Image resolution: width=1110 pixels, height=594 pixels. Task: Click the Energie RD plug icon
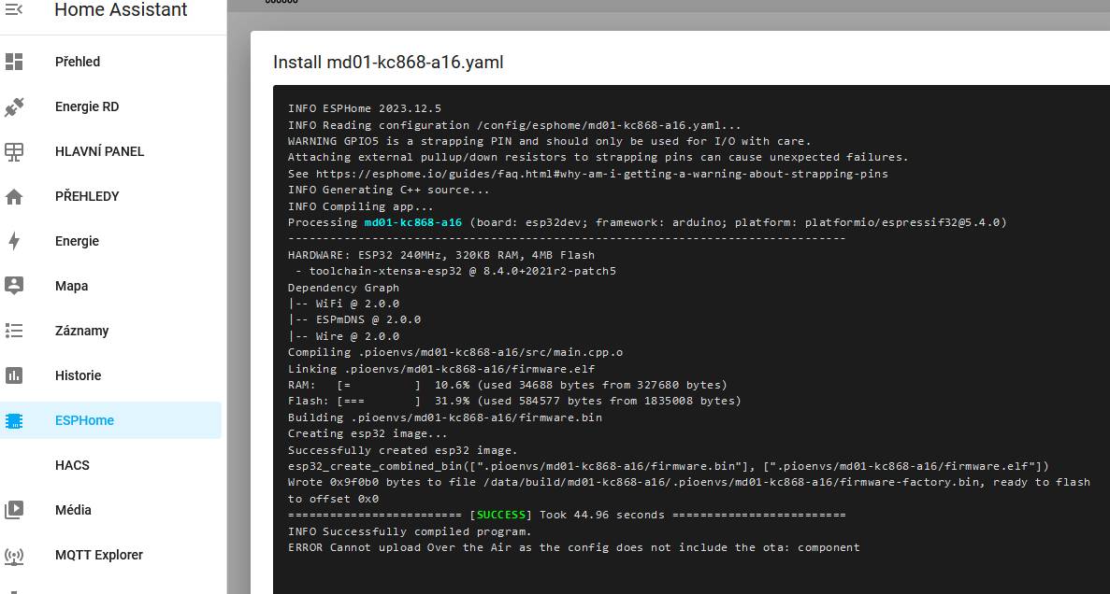point(14,106)
